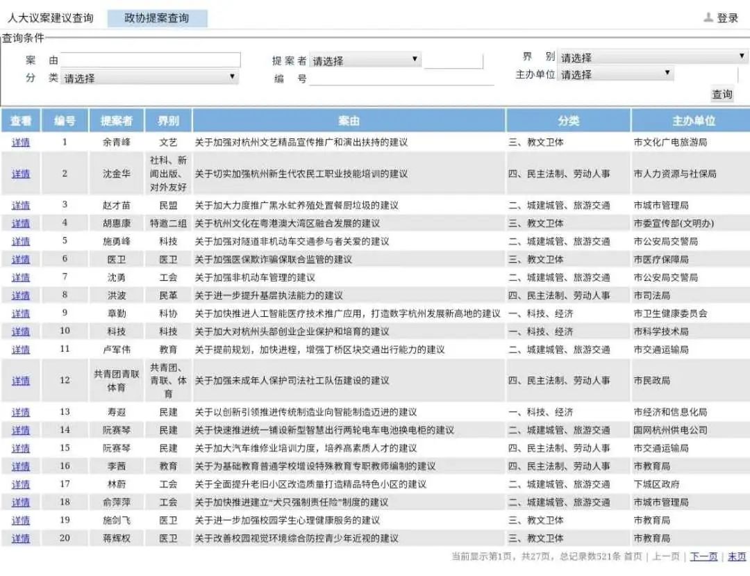Open 详情 for proposal 7 by 沈勇
This screenshot has width=750, height=576.
[21, 277]
